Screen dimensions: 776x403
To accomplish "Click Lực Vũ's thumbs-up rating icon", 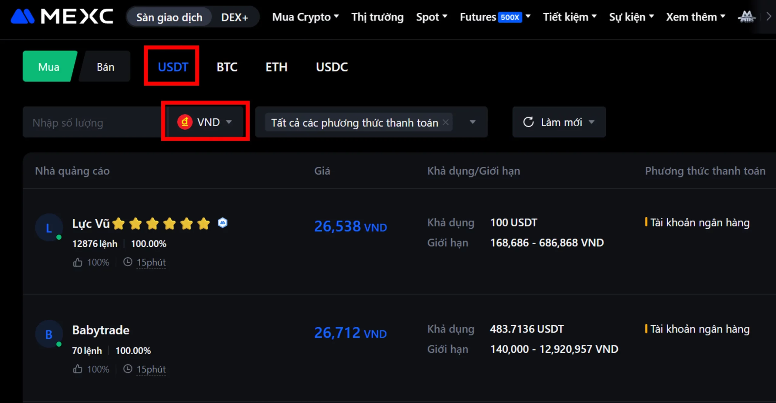I will [x=78, y=262].
